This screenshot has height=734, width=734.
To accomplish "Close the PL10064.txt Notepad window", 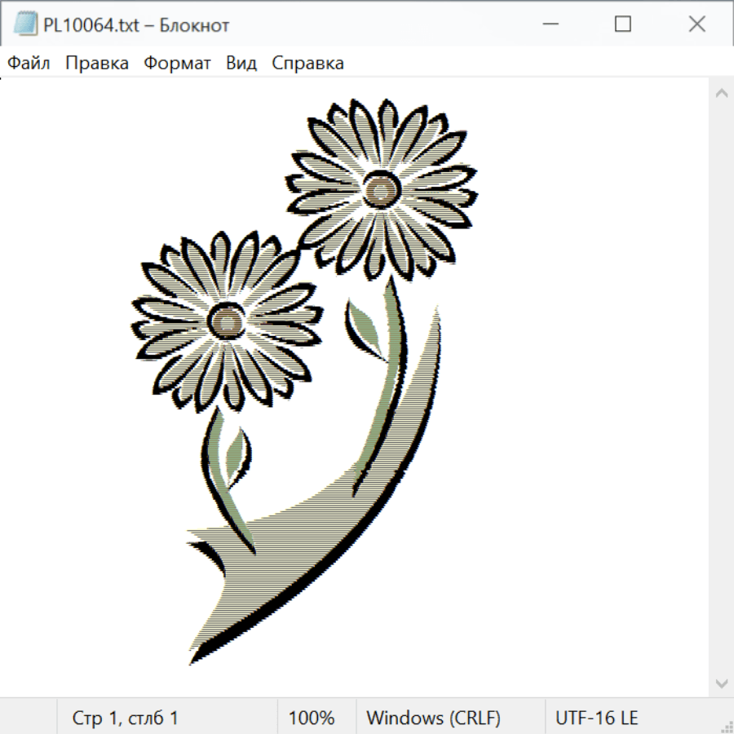I will coord(696,24).
